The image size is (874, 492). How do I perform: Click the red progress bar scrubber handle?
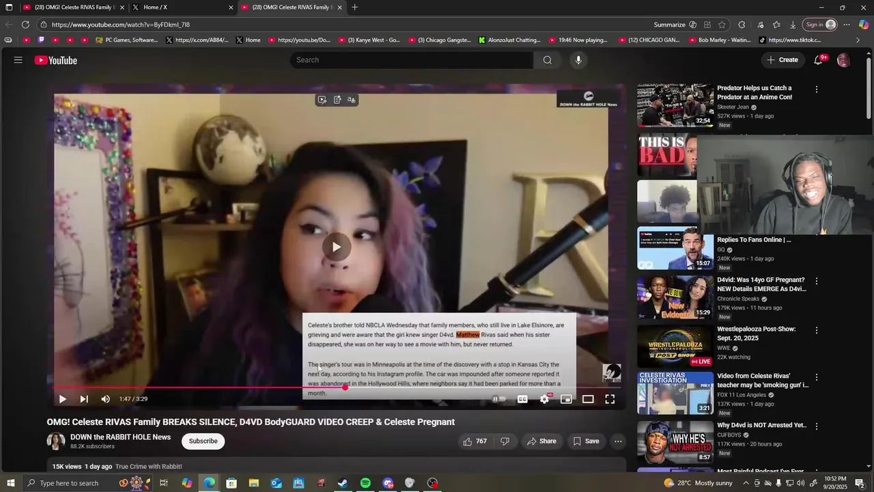346,387
